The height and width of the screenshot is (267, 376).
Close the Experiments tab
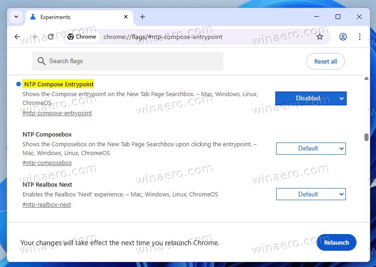click(x=126, y=17)
